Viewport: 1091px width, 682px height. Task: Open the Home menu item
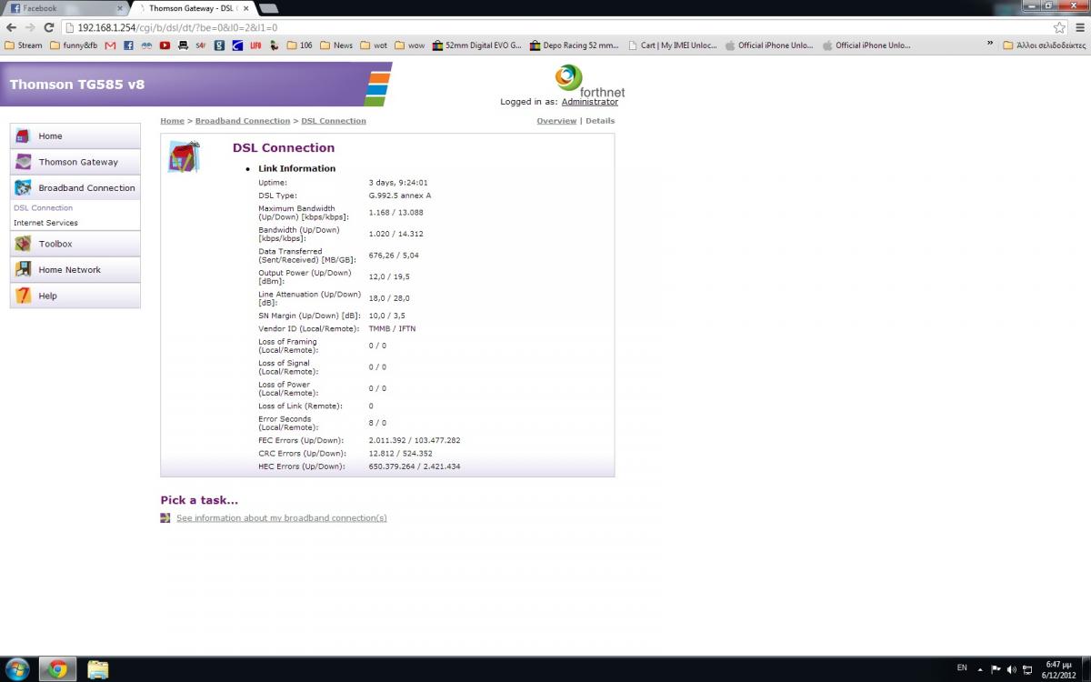point(75,136)
